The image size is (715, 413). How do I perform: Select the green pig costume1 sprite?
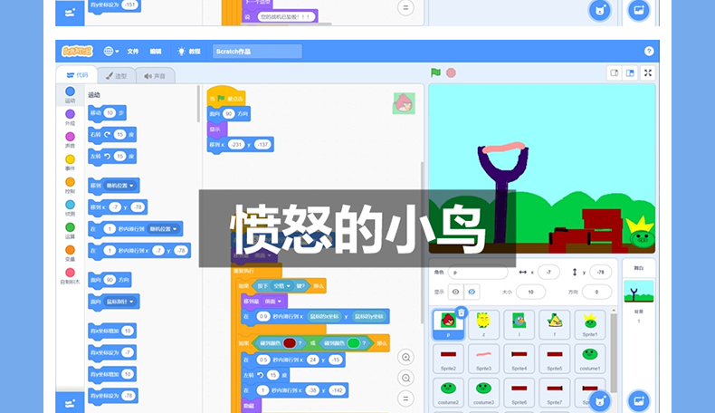point(590,359)
